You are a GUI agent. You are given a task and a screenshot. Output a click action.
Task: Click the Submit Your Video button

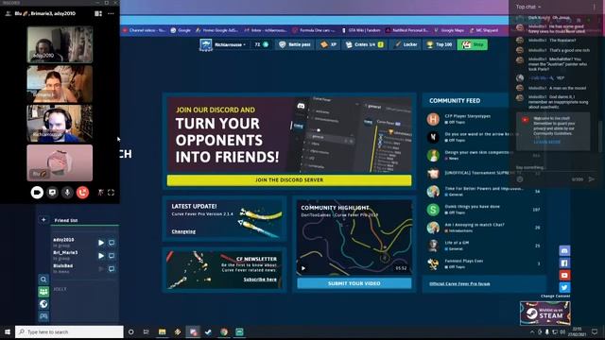point(354,283)
